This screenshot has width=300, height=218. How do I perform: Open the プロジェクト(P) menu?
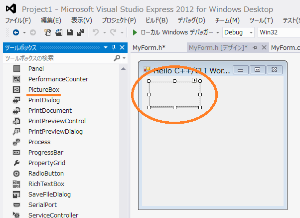click(119, 20)
